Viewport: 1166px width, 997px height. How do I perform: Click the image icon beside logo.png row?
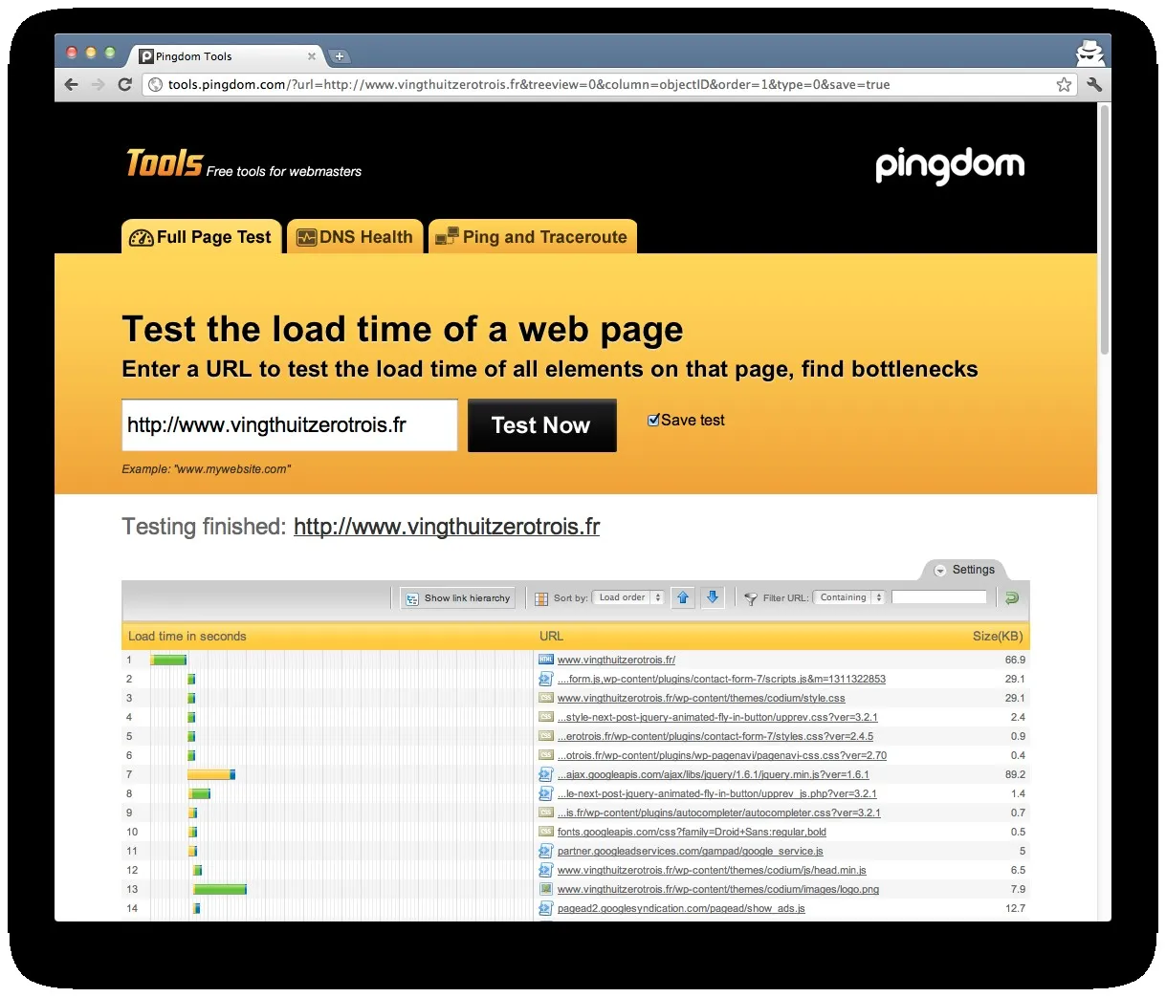[546, 889]
